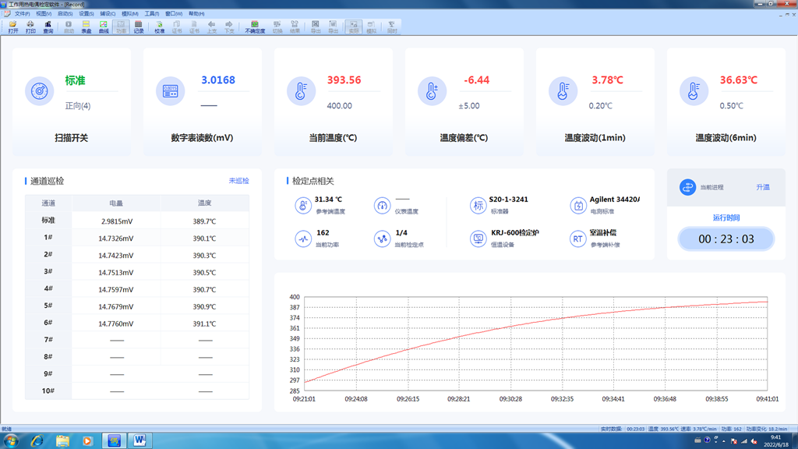The image size is (798, 449).
Task: Click the 标准器 standard device icon
Action: pyautogui.click(x=478, y=205)
